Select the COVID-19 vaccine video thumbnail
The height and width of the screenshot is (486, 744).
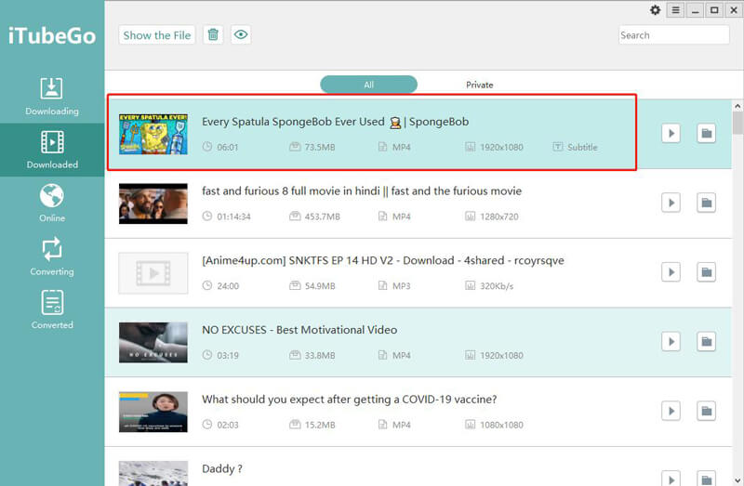coord(153,412)
